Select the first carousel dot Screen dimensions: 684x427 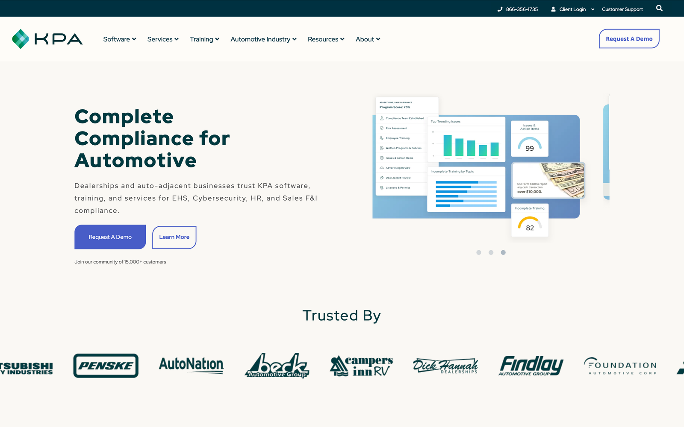[479, 252]
